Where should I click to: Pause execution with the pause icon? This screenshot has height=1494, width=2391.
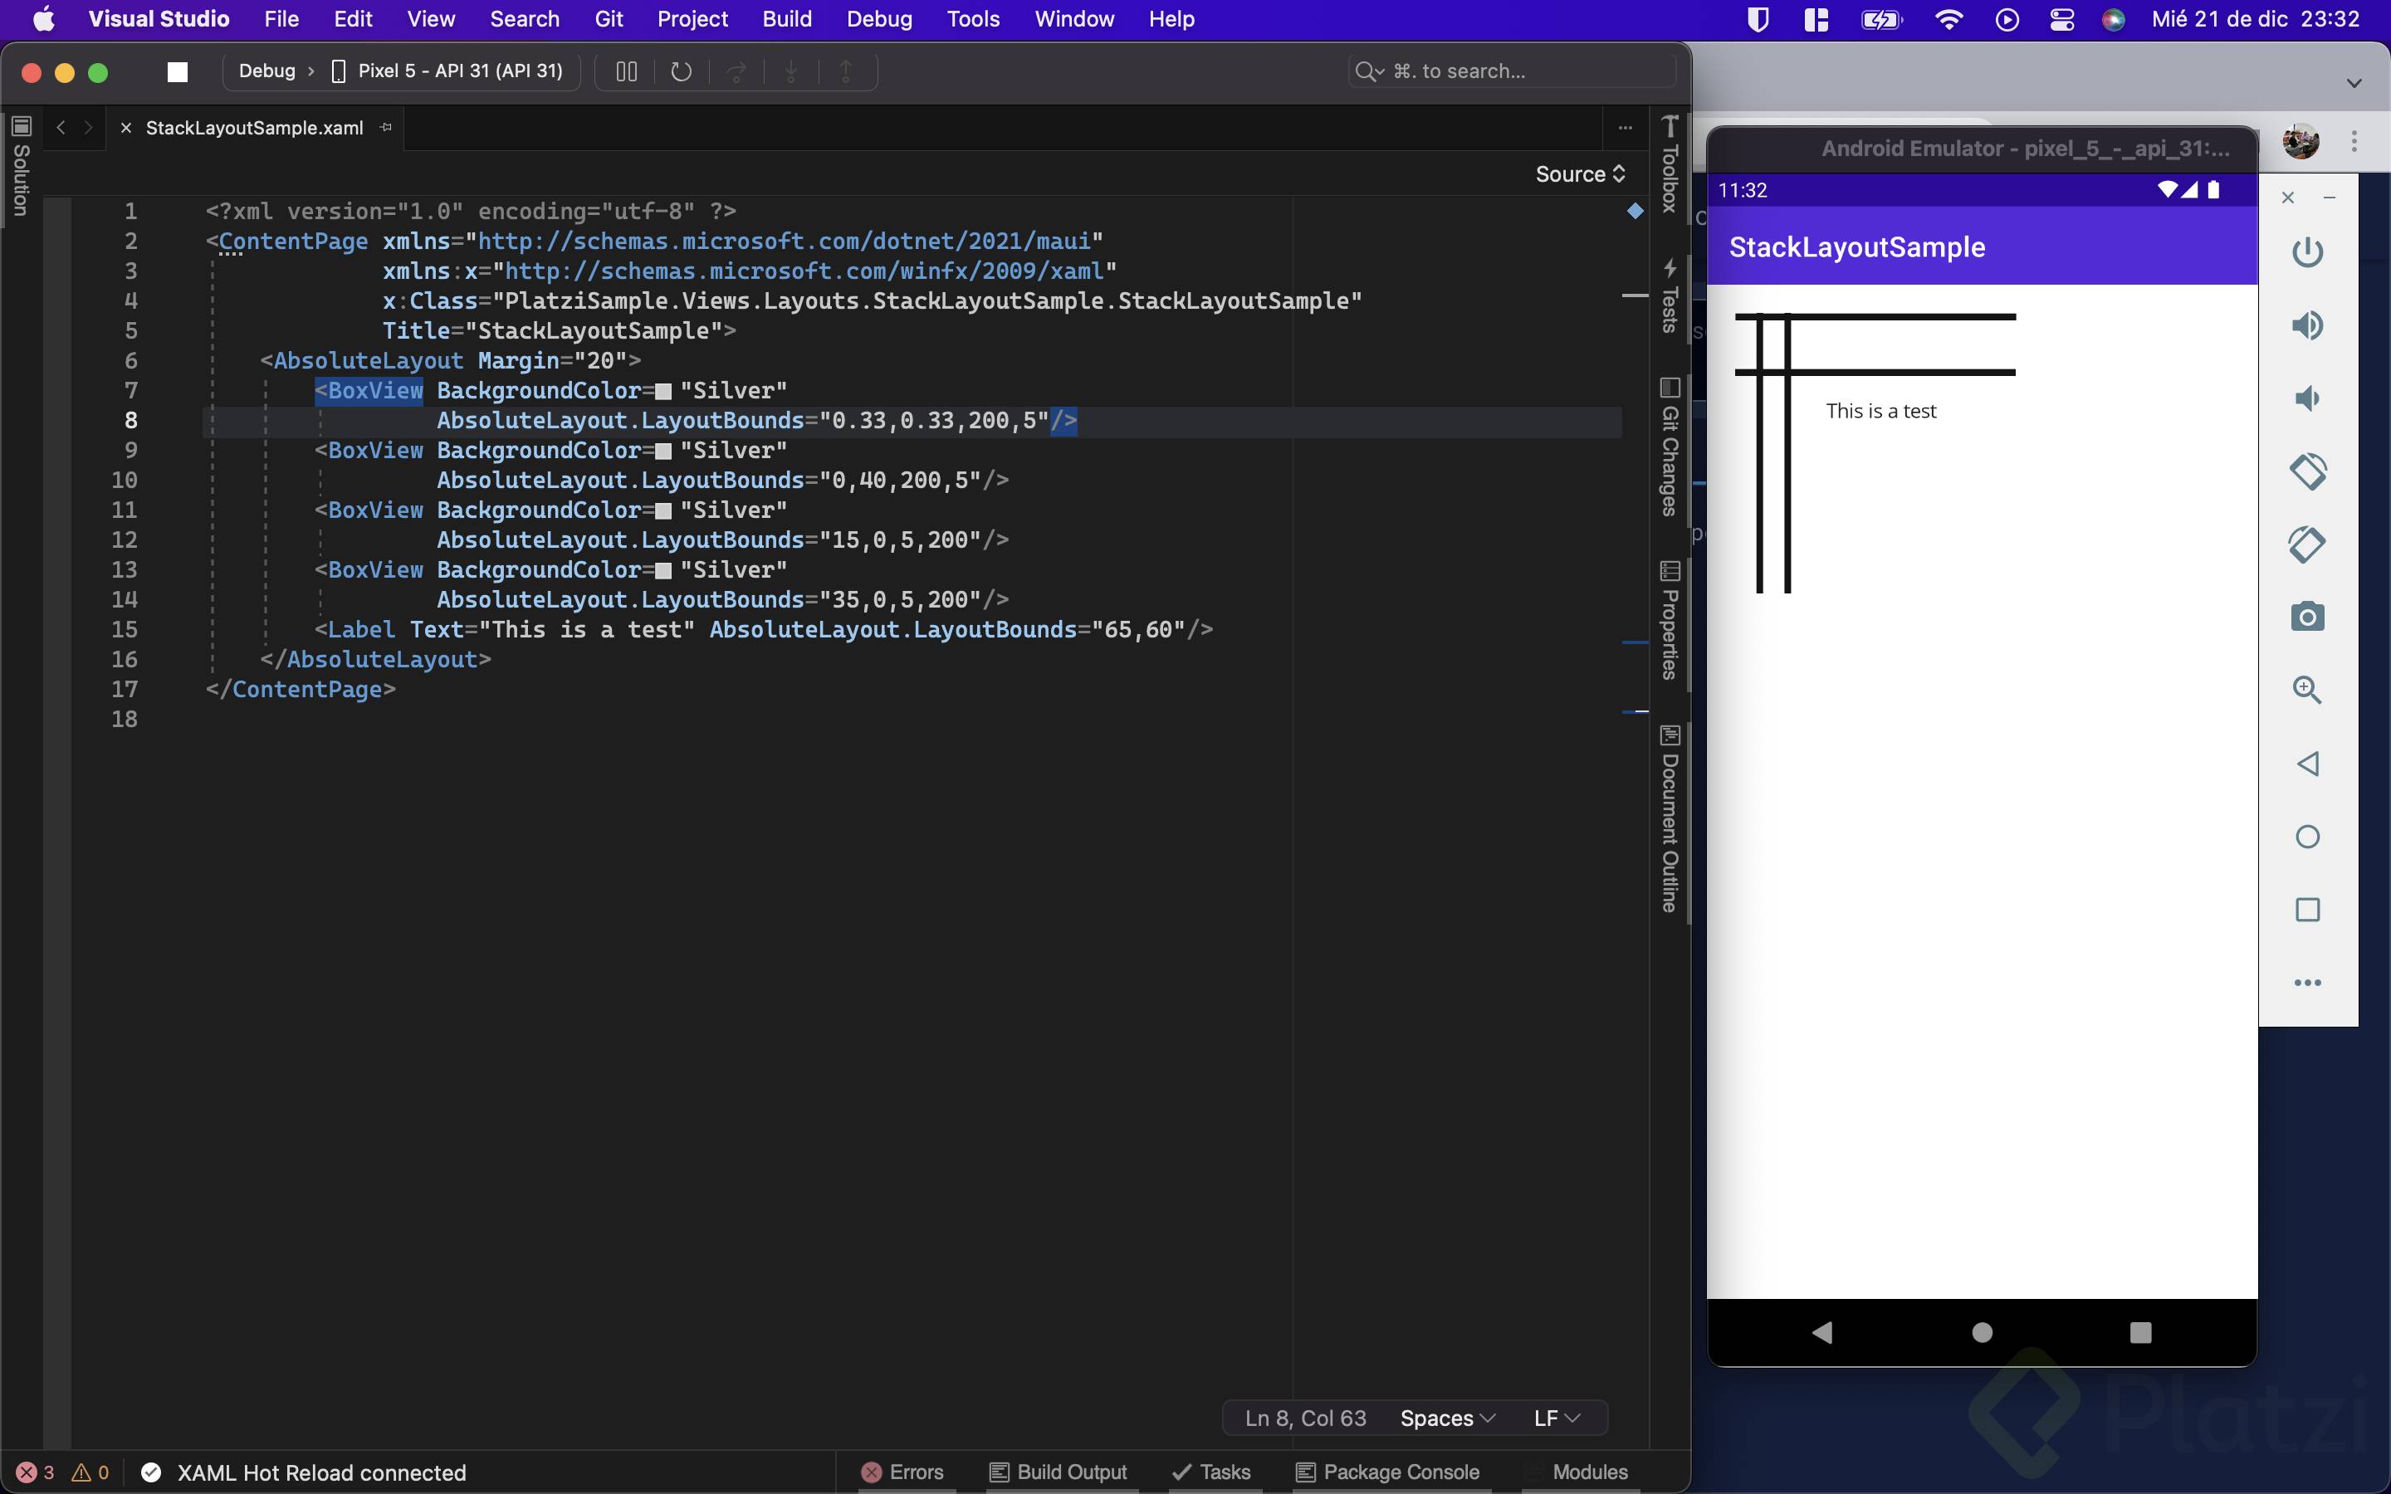tap(627, 71)
